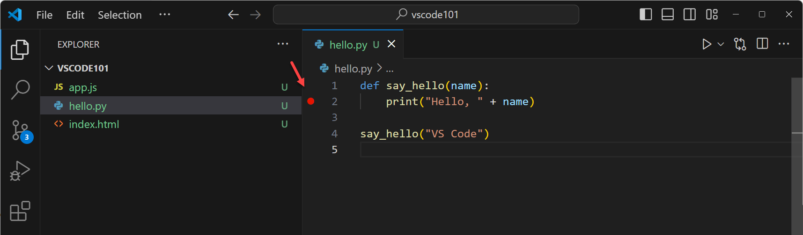The width and height of the screenshot is (803, 235).
Task: Open the run options dropdown arrow
Action: pyautogui.click(x=721, y=44)
